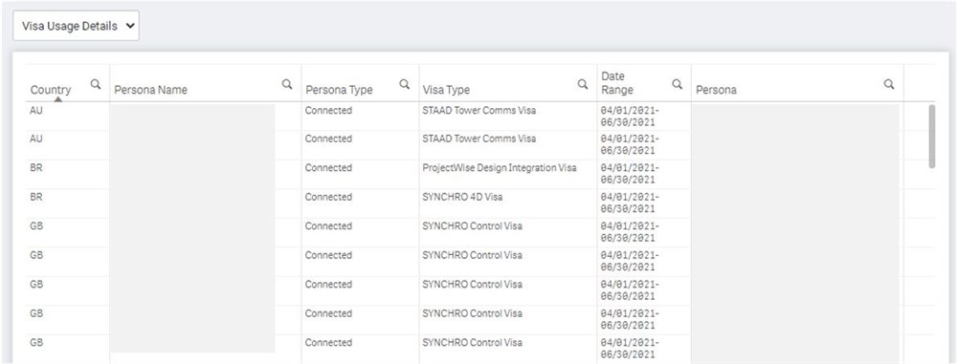The height and width of the screenshot is (364, 957).
Task: Open search for Date Range column
Action: [x=677, y=84]
